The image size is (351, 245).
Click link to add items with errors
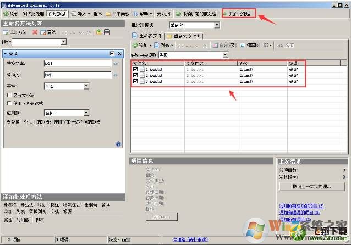coord(299,213)
